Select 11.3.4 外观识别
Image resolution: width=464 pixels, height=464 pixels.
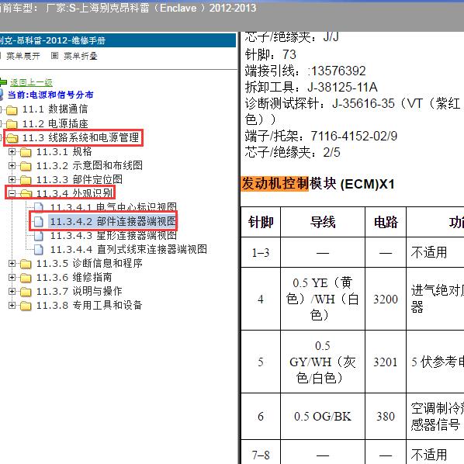74,193
